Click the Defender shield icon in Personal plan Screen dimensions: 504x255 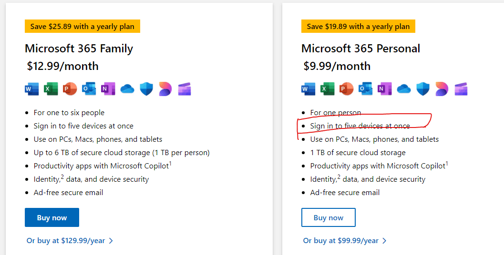click(422, 89)
